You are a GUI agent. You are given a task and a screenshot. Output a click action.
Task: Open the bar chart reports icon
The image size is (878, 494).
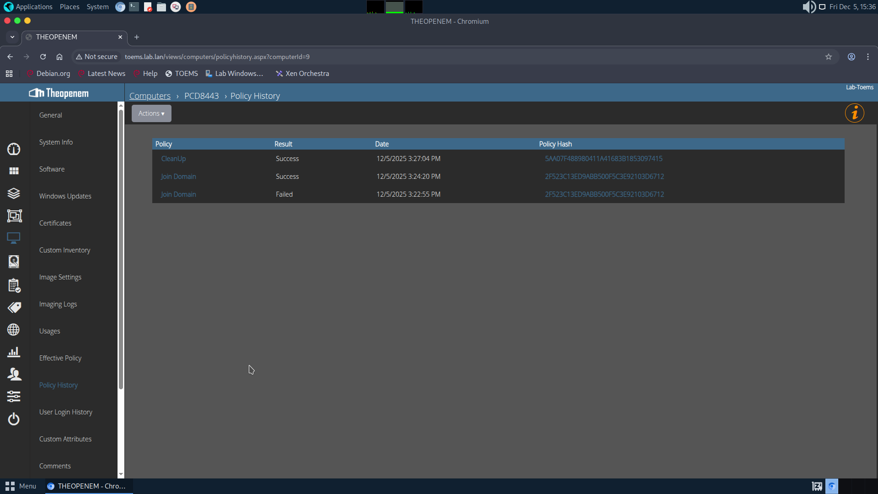tap(14, 352)
